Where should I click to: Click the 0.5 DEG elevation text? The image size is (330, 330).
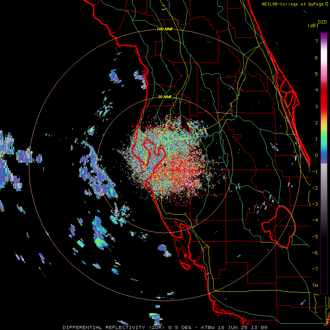pyautogui.click(x=180, y=327)
